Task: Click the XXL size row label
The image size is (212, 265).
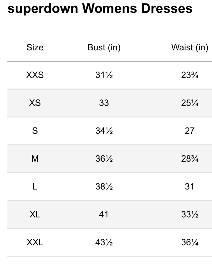Action: 35,242
